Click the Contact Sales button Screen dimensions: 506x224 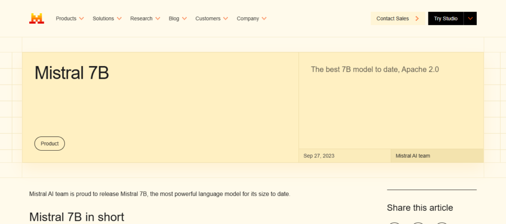(x=398, y=19)
